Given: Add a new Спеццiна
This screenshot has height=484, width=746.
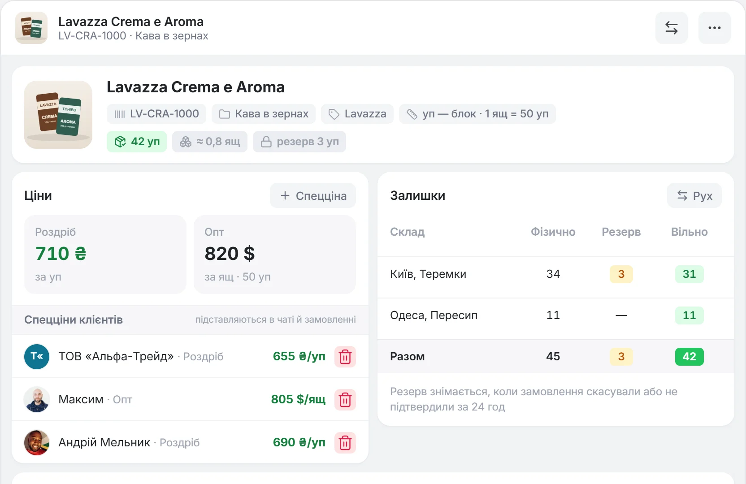Looking at the screenshot, I should tap(313, 195).
